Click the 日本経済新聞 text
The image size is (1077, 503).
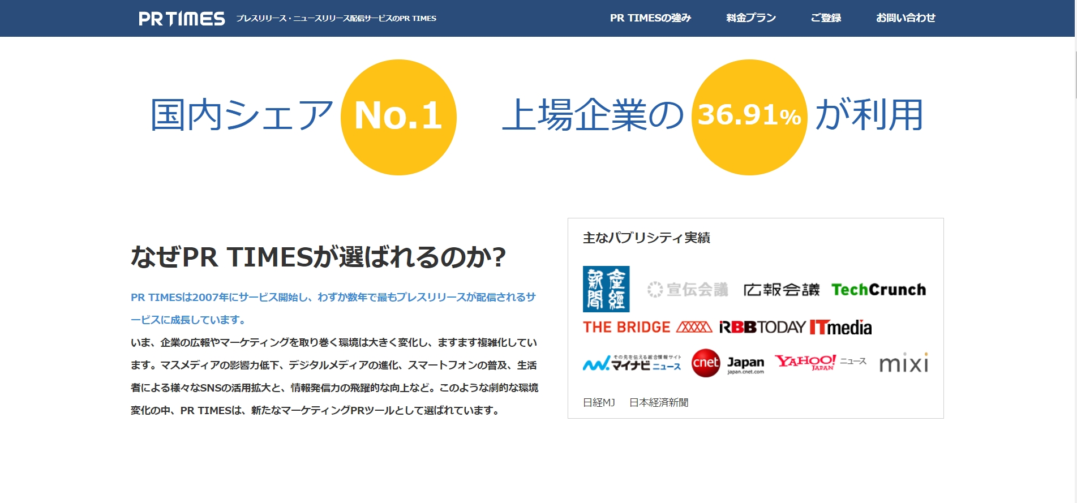(x=659, y=402)
